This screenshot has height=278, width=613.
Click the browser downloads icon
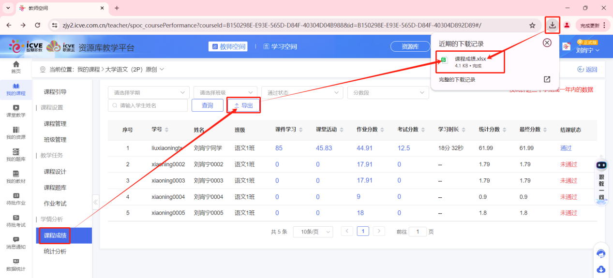(552, 25)
